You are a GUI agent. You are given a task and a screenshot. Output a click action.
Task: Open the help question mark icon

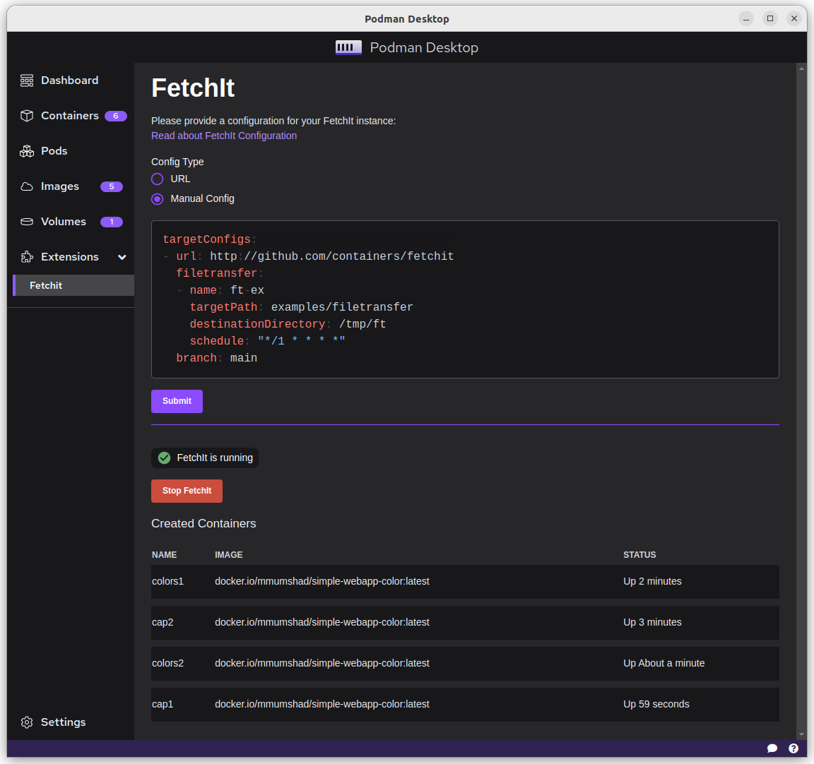(794, 748)
